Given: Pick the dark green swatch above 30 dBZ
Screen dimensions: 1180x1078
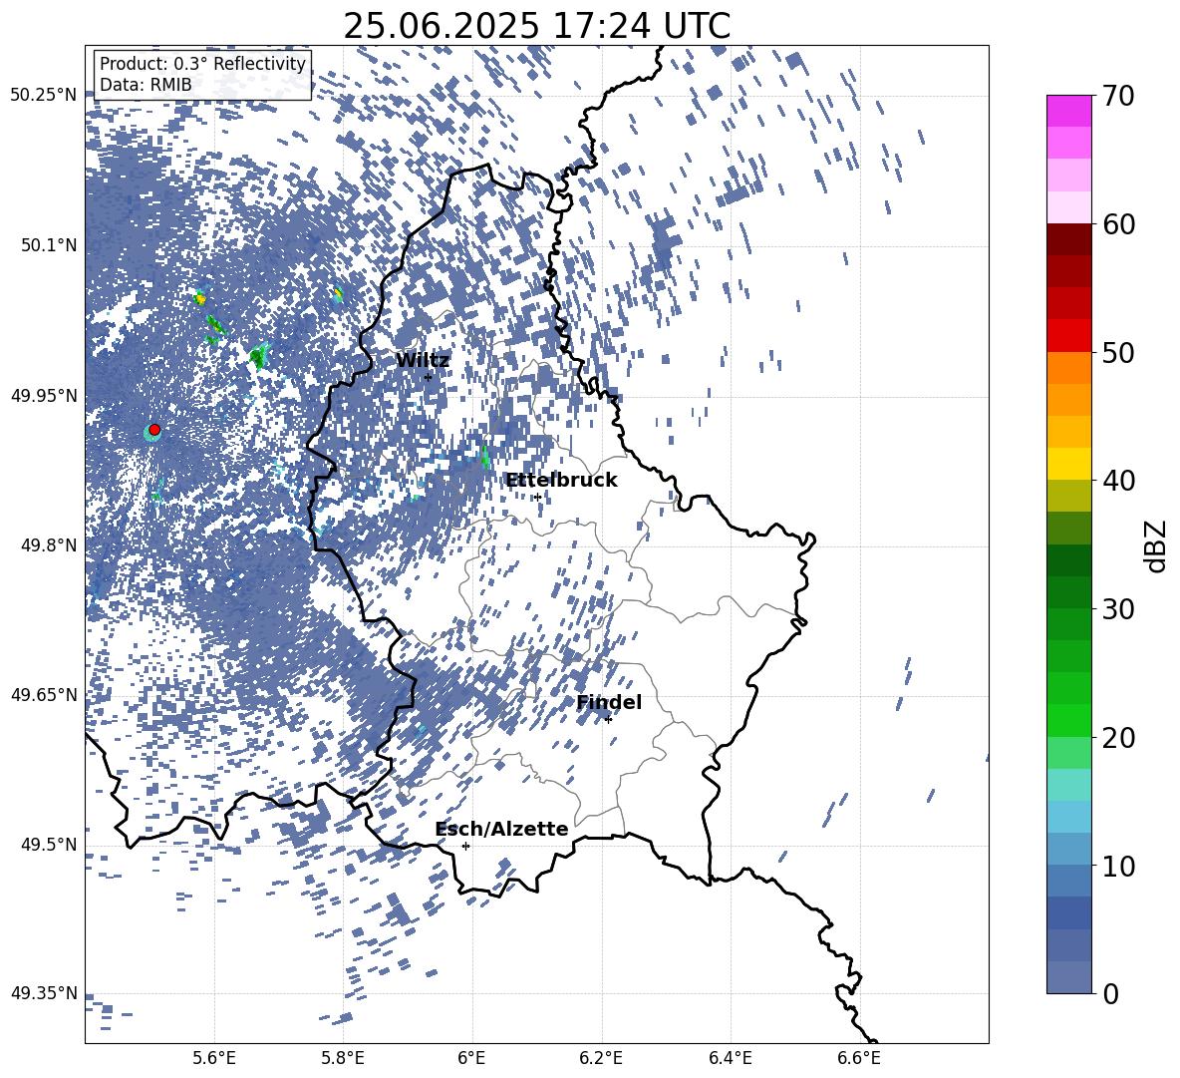Looking at the screenshot, I should pos(1068,592).
